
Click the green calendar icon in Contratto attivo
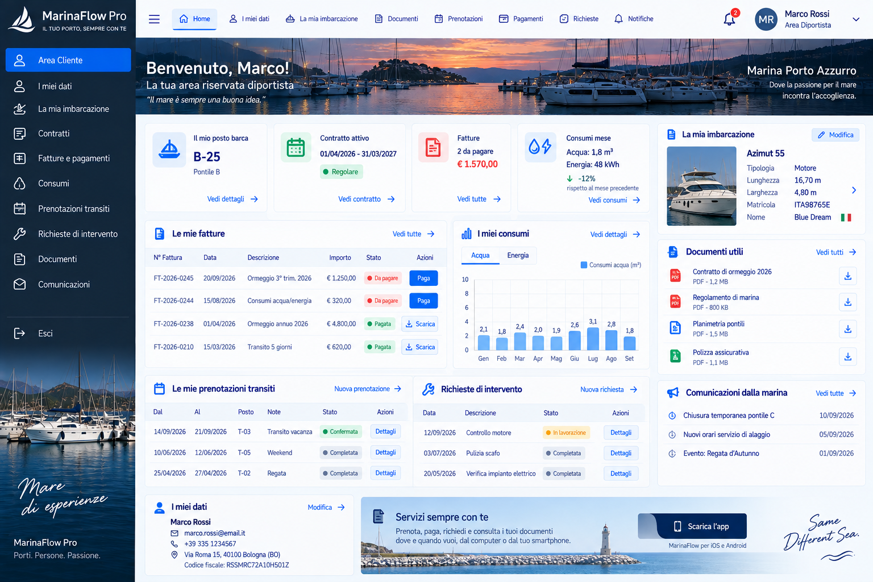tap(296, 148)
